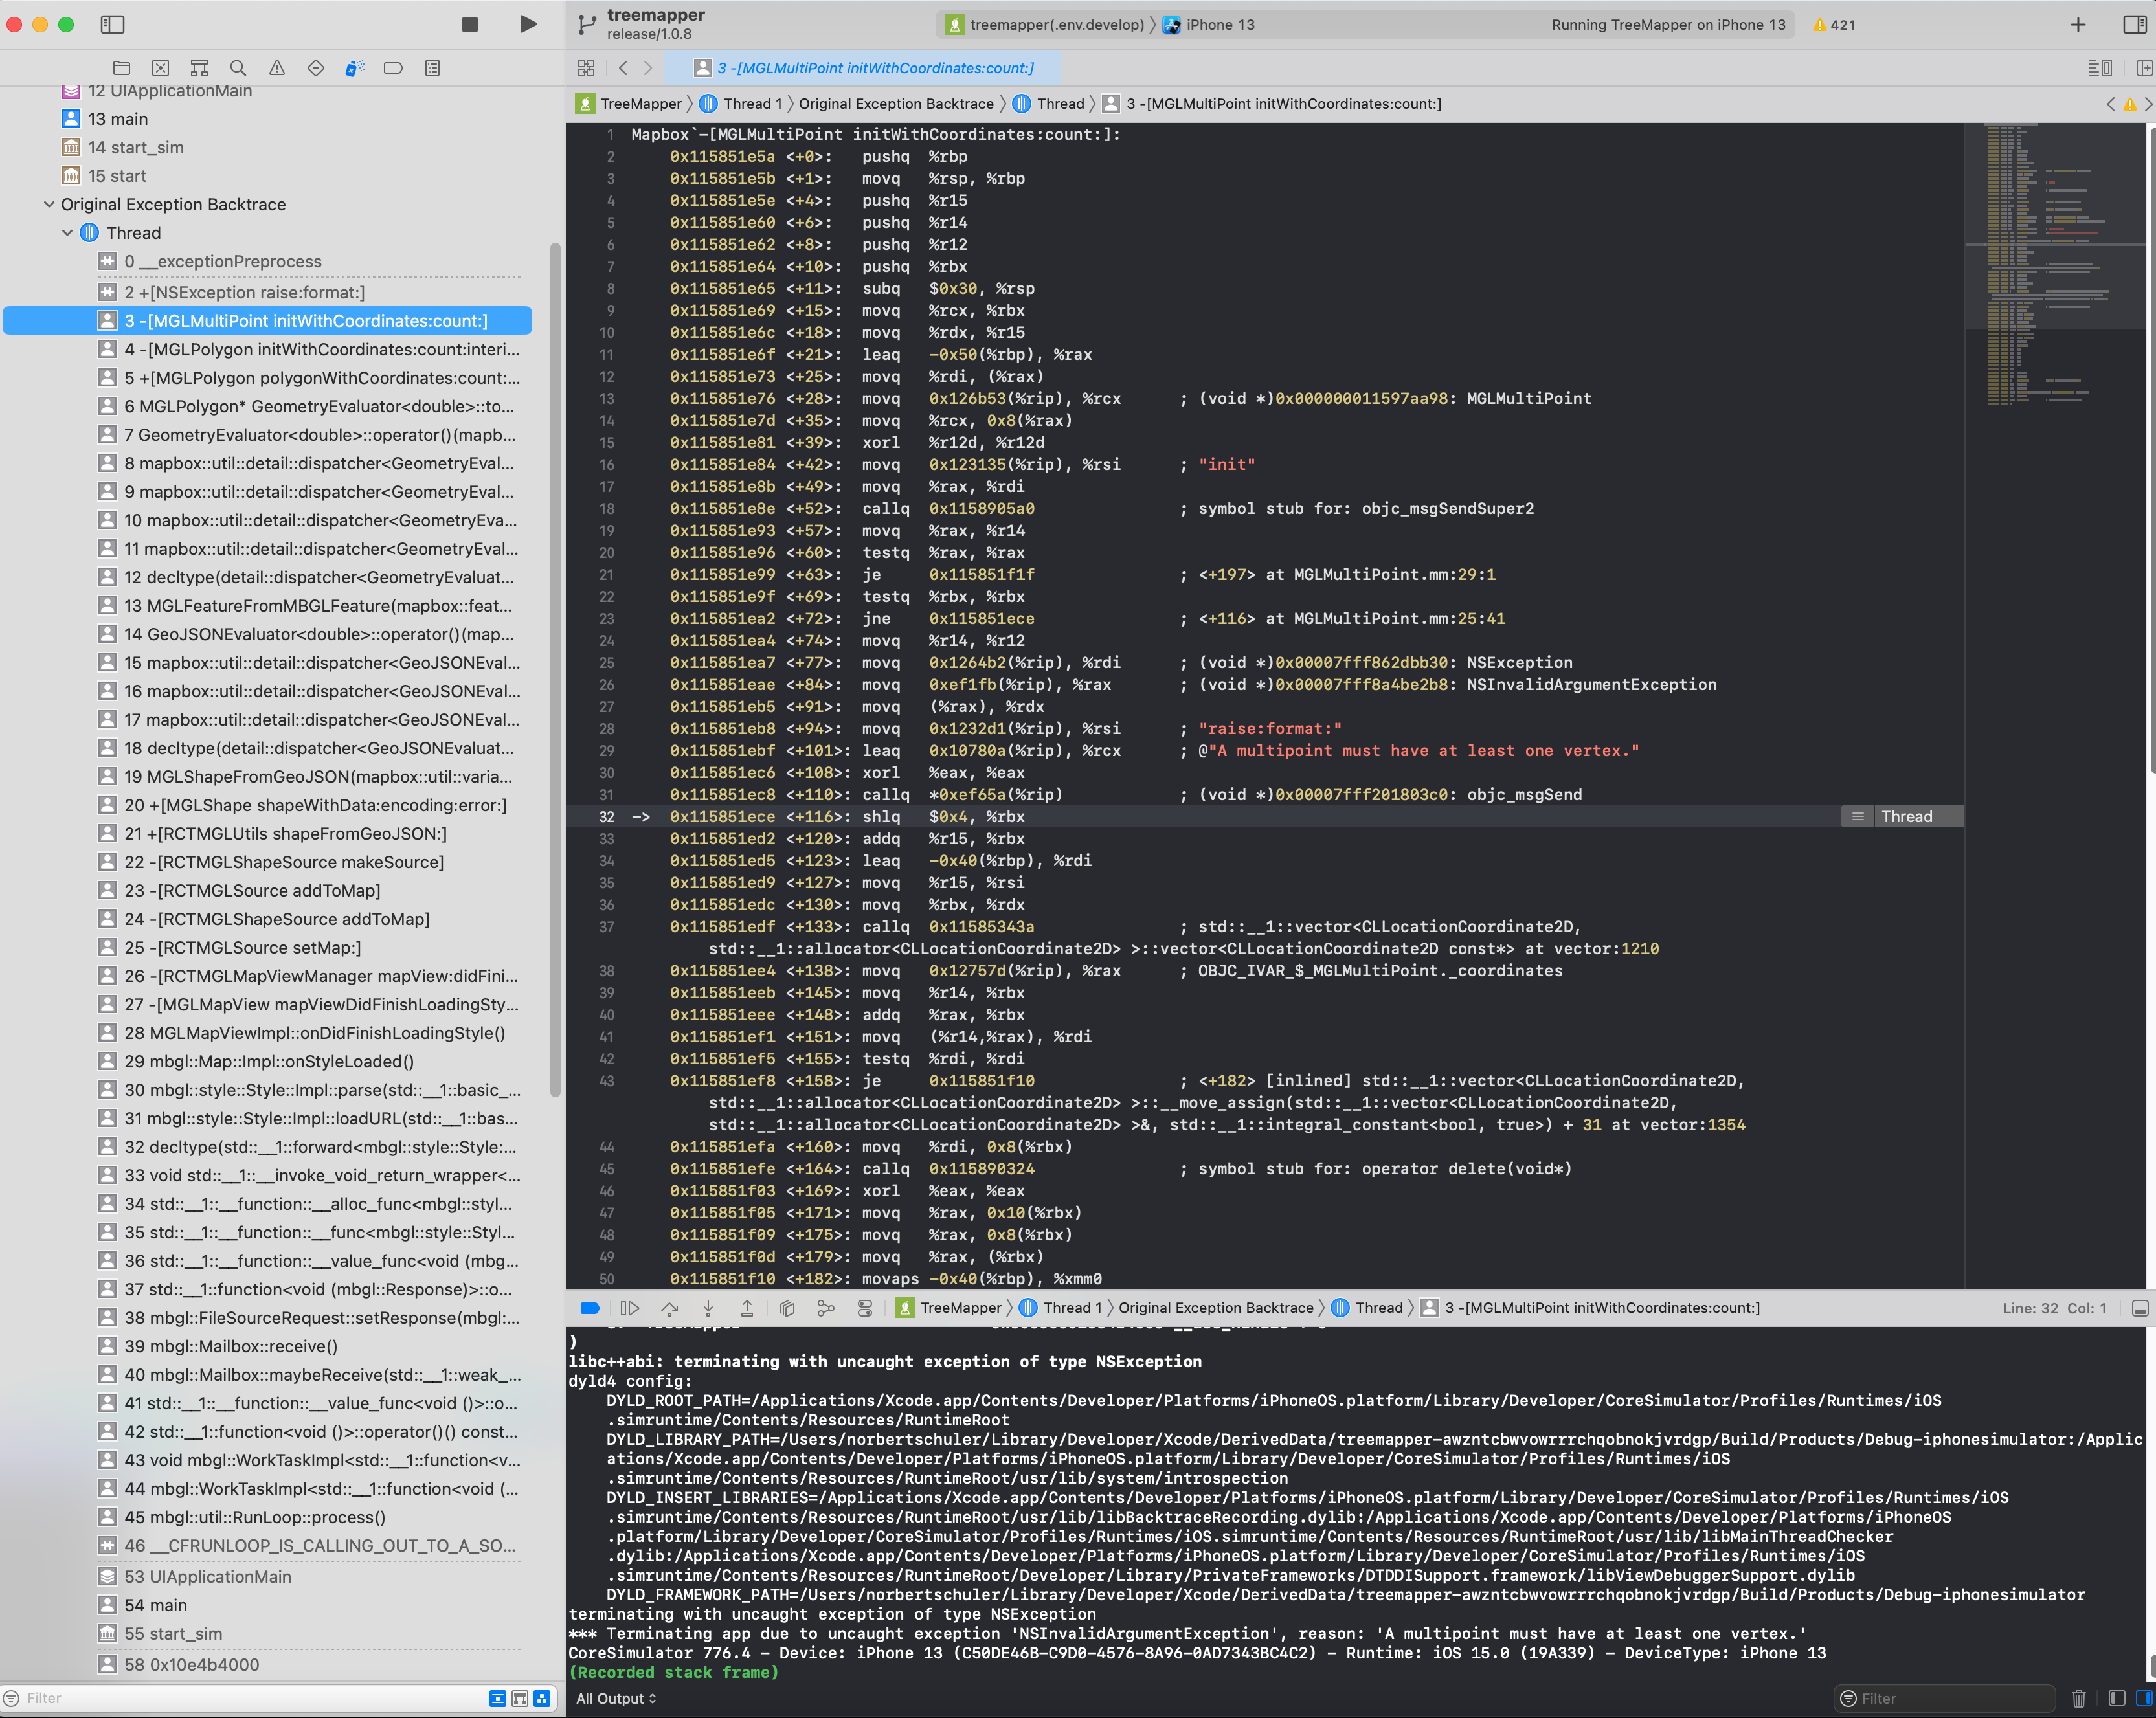The height and width of the screenshot is (1718, 2156).
Task: Select the Test navigator diamond icon
Action: (x=316, y=68)
